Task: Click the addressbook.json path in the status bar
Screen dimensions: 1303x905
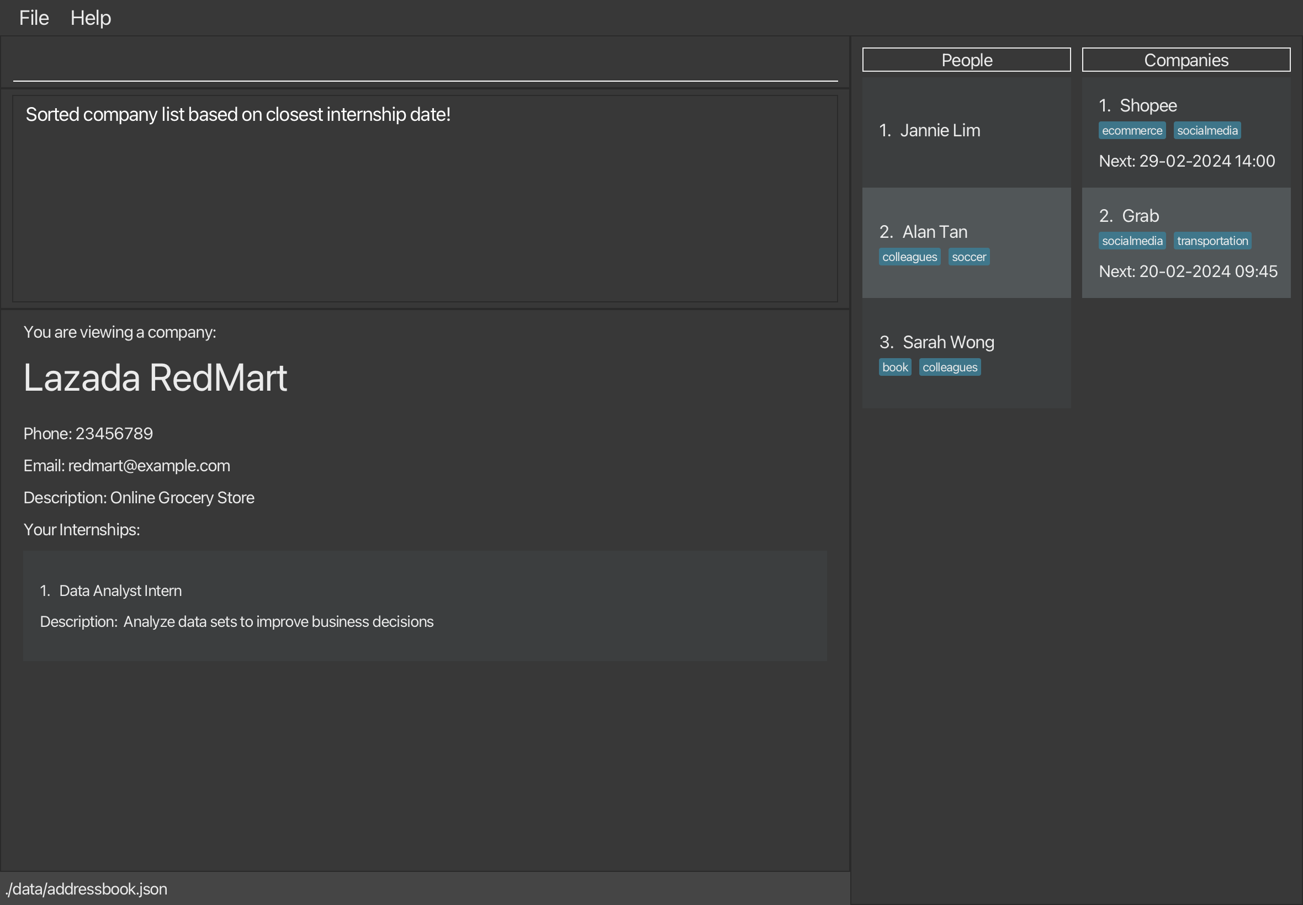Action: coord(86,888)
